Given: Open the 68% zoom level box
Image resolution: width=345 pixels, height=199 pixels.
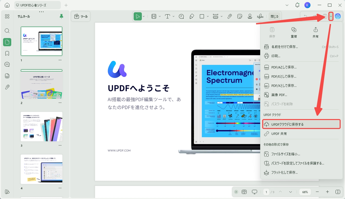Looking at the screenshot, I should [x=305, y=192].
